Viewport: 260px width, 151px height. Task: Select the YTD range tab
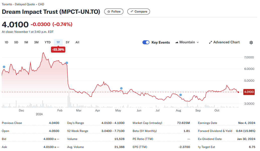pyautogui.click(x=47, y=42)
